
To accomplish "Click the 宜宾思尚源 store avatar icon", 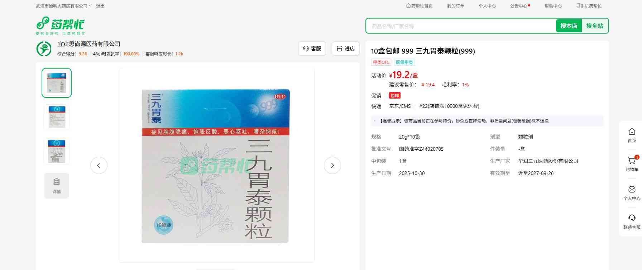I will (x=44, y=49).
